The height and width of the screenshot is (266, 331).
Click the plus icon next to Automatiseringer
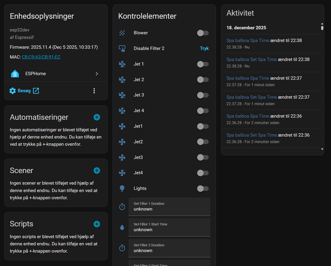[x=96, y=117]
